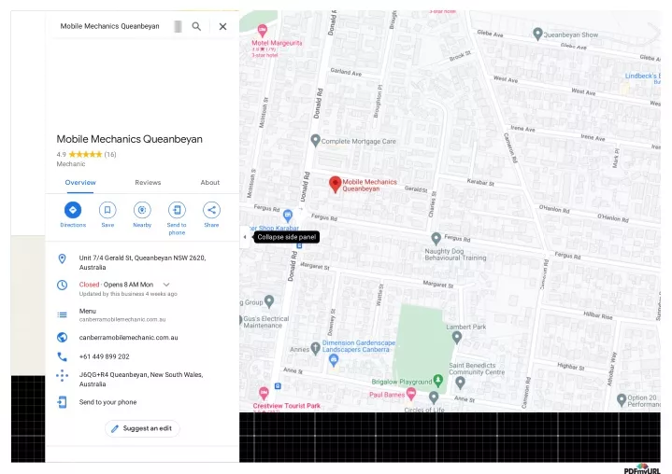Click the Mobile Mechanics Queanbeyan search field

[x=109, y=26]
